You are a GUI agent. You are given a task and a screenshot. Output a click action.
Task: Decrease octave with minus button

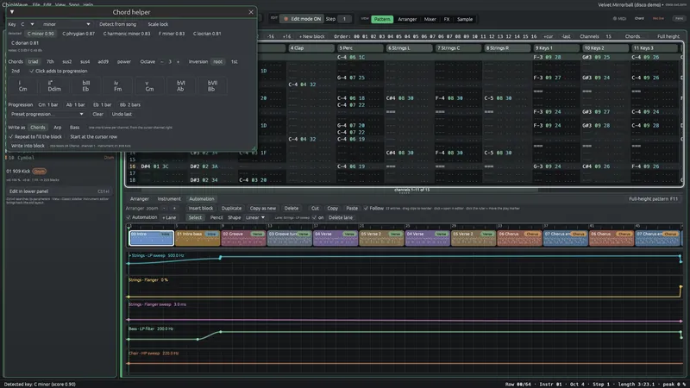161,61
